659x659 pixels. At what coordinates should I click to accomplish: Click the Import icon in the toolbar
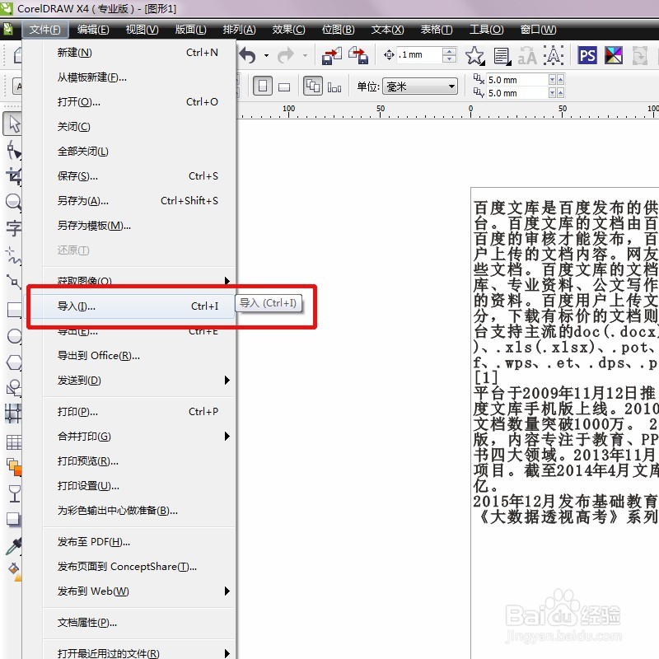point(332,55)
